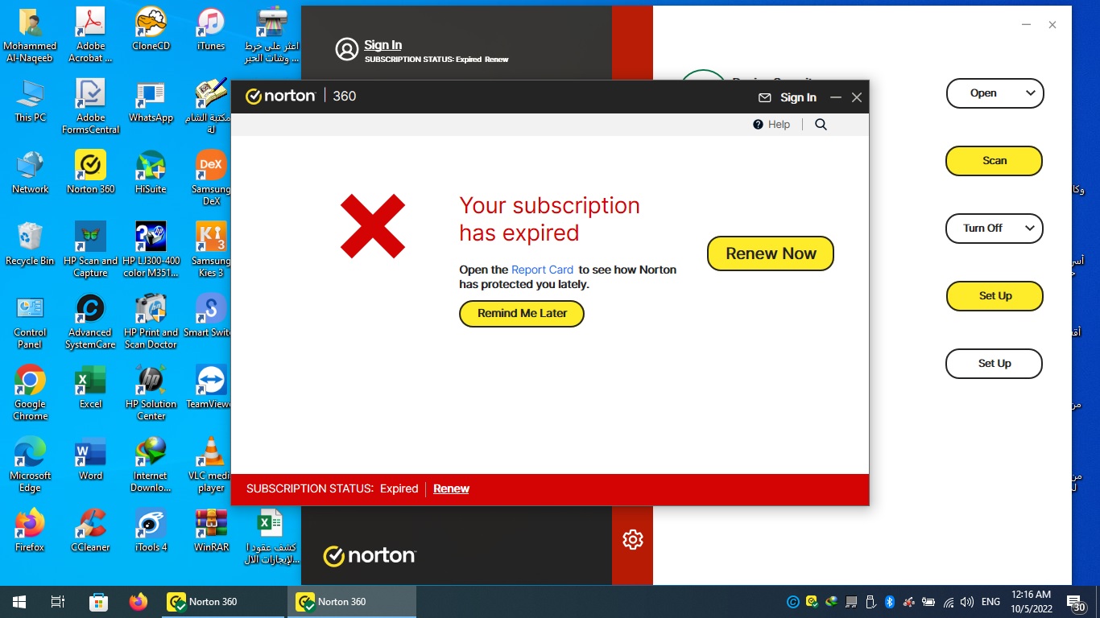Screen dimensions: 1100x618
Task: Open Norton 360 desktop shortcut
Action: tap(90, 171)
